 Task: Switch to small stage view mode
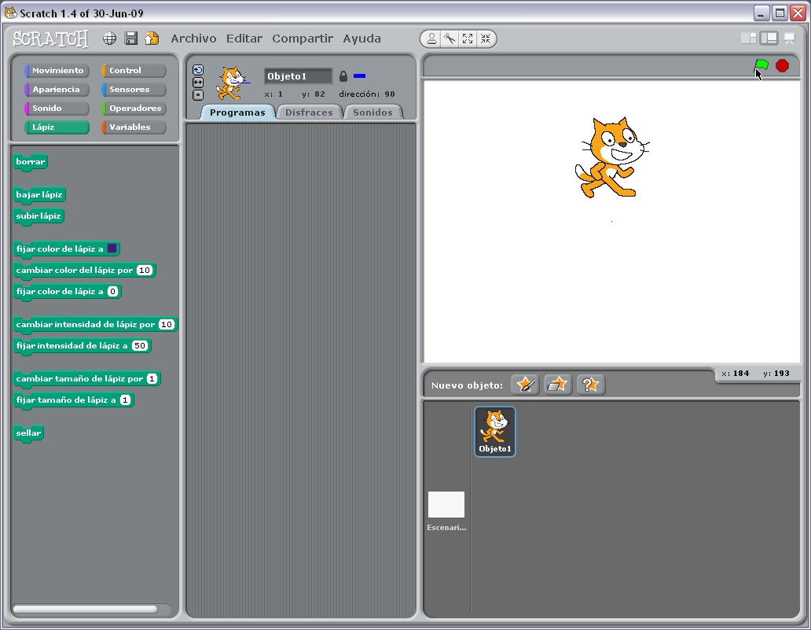(748, 39)
